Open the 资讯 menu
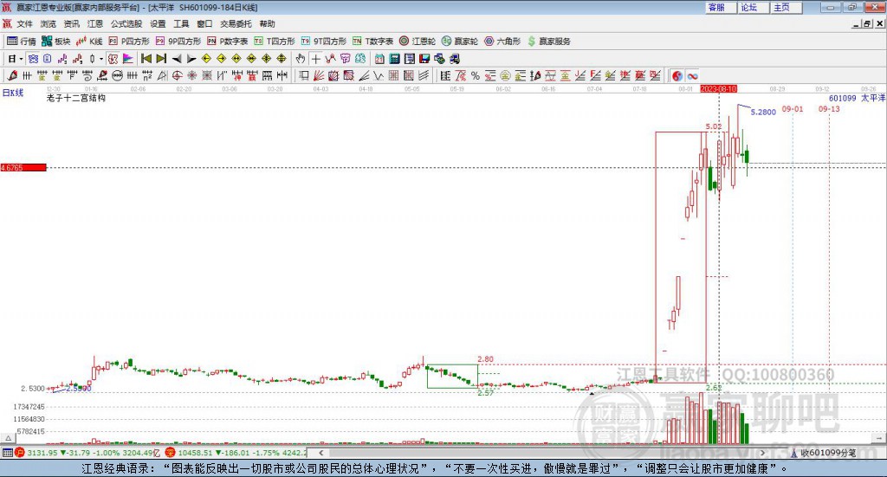The image size is (887, 477). 71,23
